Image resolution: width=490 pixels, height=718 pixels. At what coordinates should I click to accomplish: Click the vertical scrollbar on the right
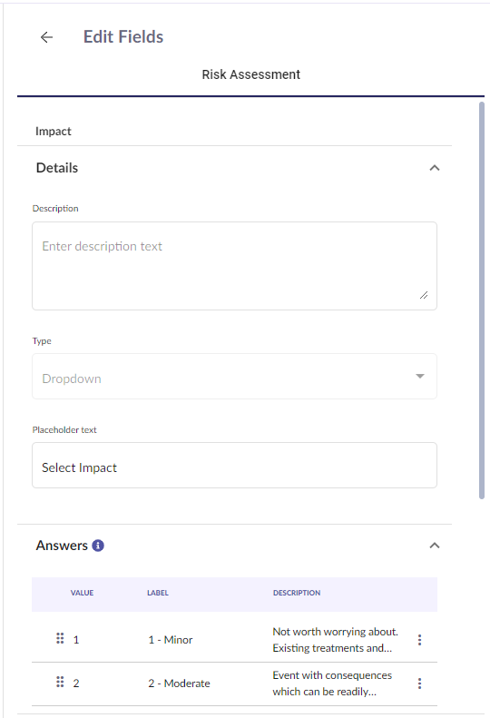[x=482, y=300]
